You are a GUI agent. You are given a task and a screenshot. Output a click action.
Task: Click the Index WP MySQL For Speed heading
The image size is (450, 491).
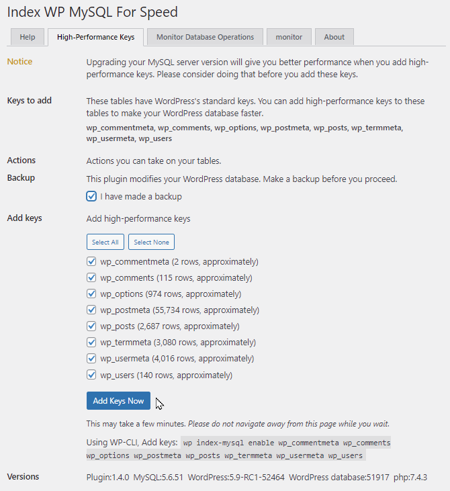tap(93, 12)
